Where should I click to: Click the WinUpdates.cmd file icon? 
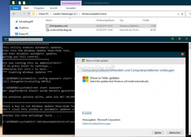click(47, 26)
